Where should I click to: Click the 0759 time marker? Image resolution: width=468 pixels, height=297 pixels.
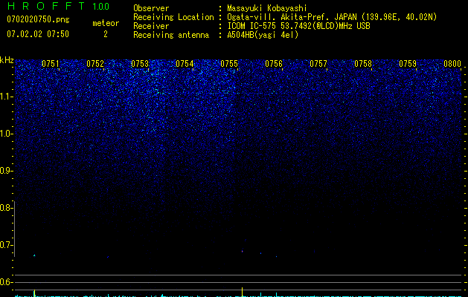(x=408, y=64)
